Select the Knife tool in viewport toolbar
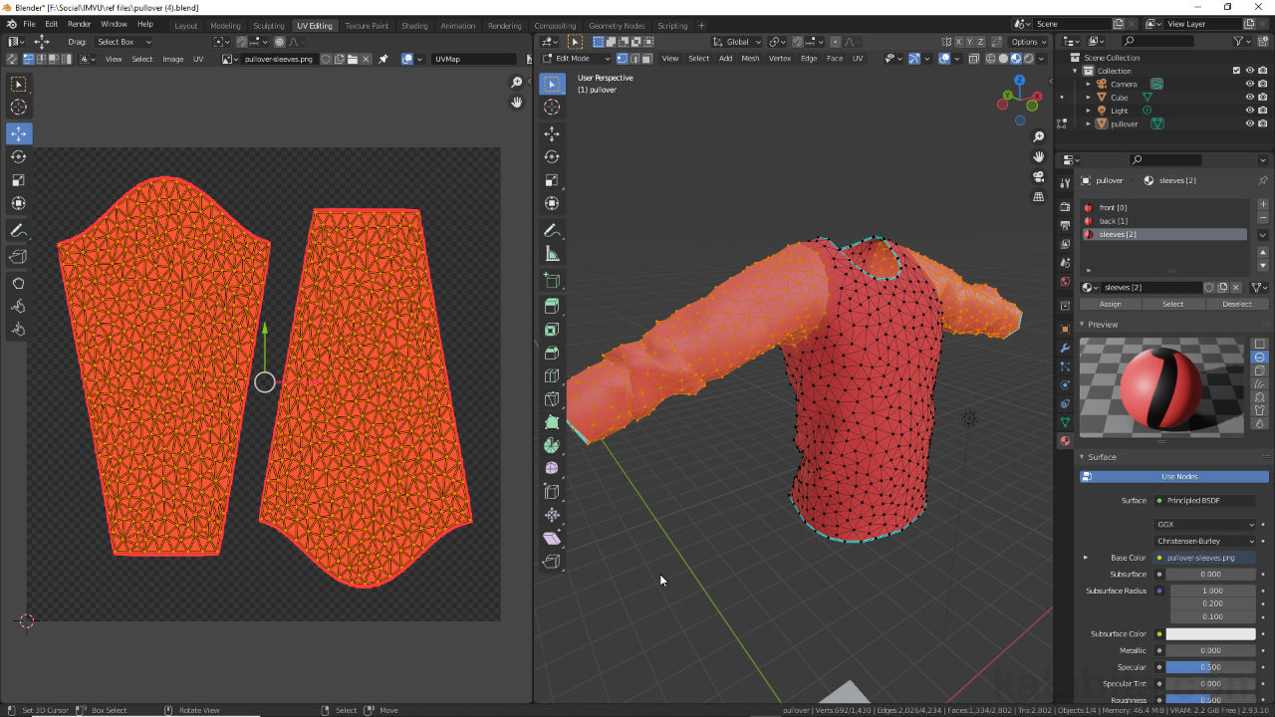The height and width of the screenshot is (717, 1275). [x=552, y=399]
